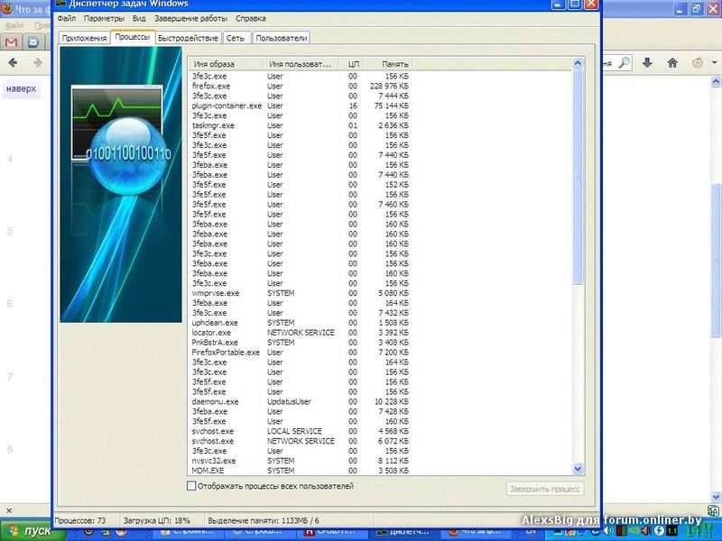Viewport: 722px width, 541px height.
Task: Select 3fe5f.exe row using 7 460 КБ
Action: pos(301,205)
